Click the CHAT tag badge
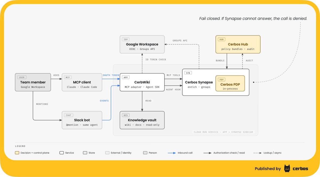Screen dimensions: 320x177 [x=69, y=115]
